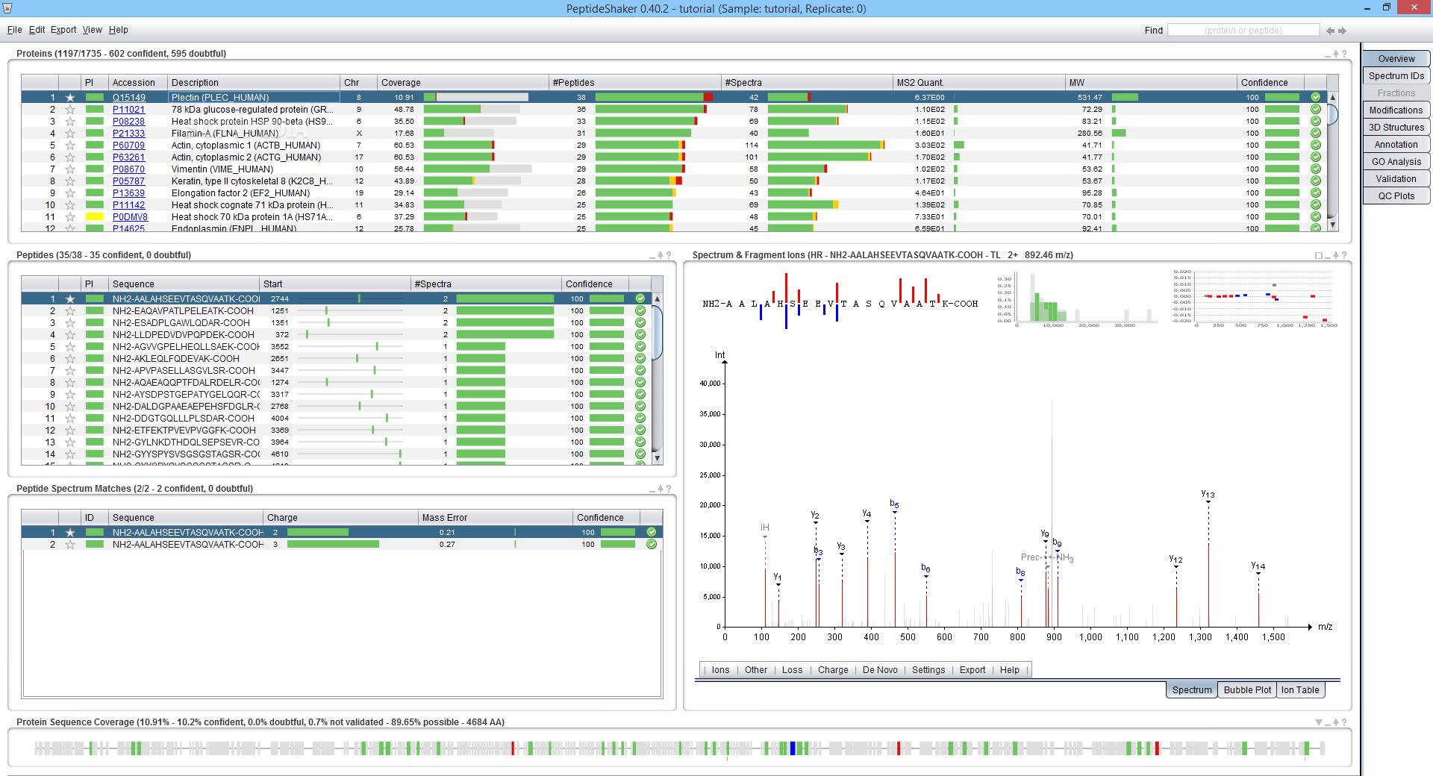Screen dimensions: 1433x776
Task: Export Peptide Spectrum Matches table via arrow icon
Action: [x=661, y=489]
